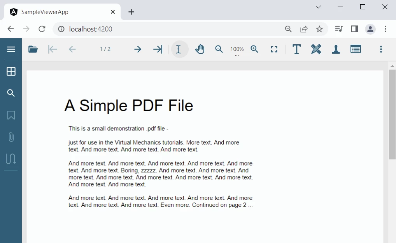
Task: Open the 100% zoom level dropdown
Action: (237, 50)
